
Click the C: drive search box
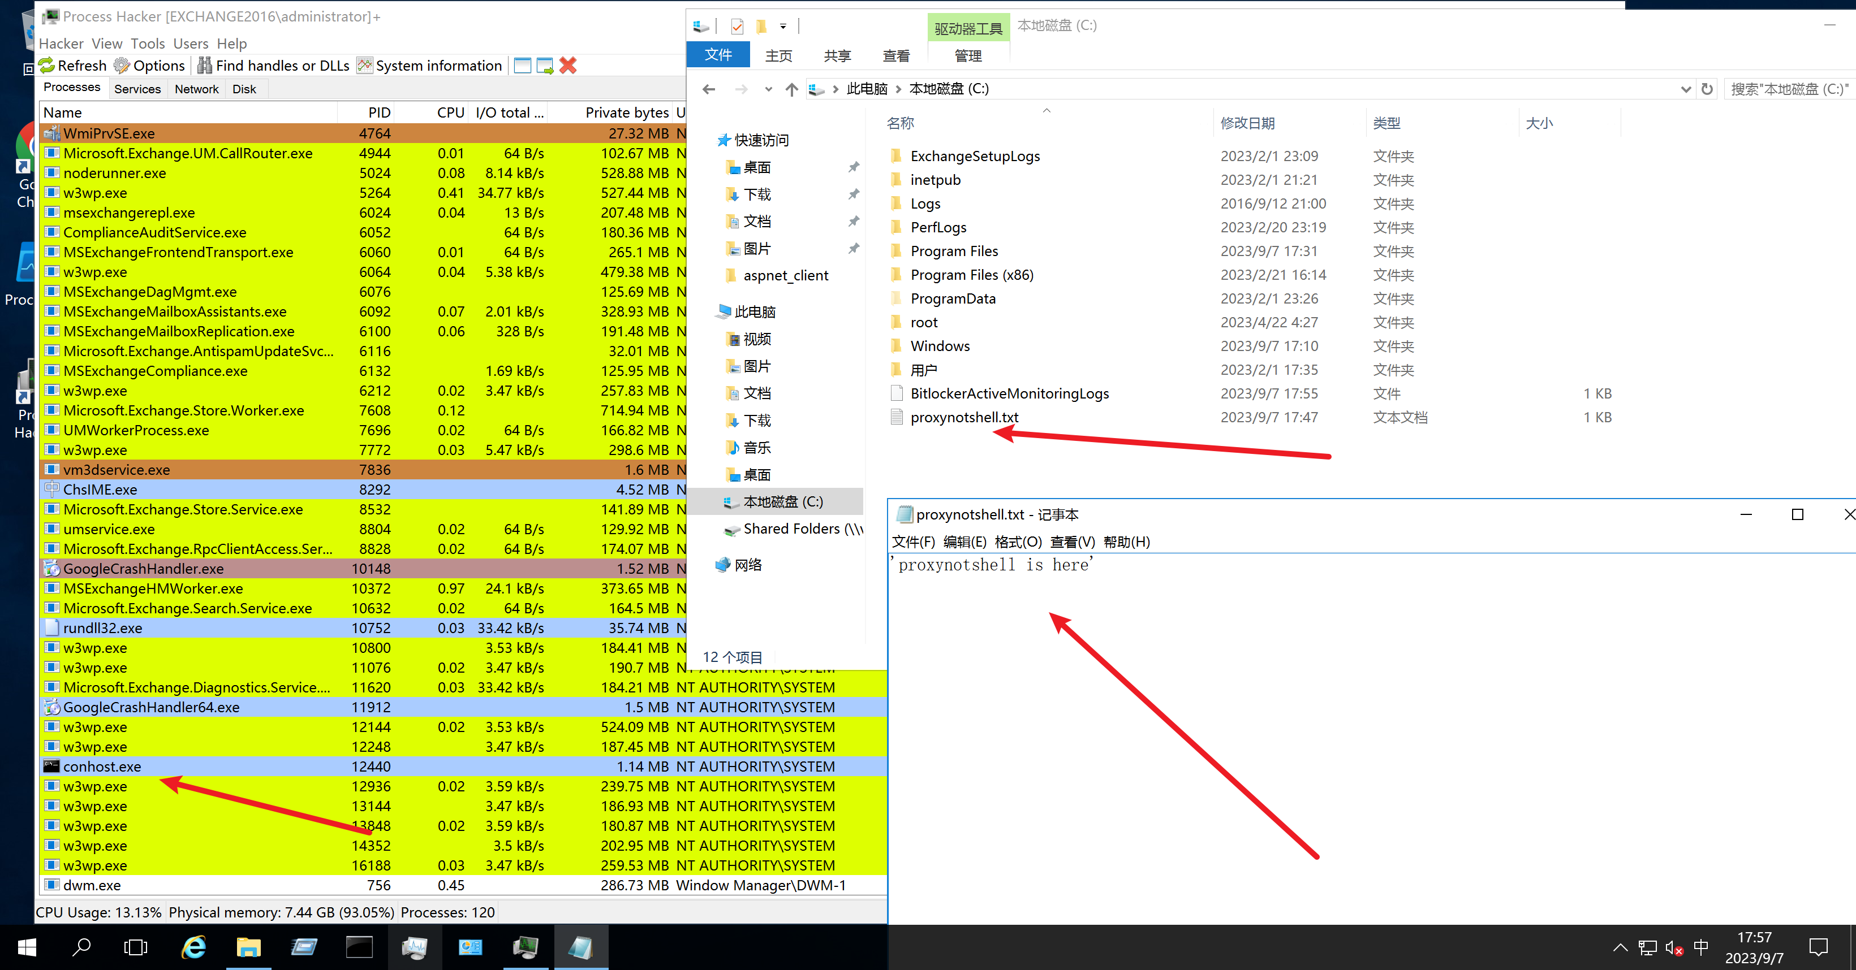click(1788, 89)
